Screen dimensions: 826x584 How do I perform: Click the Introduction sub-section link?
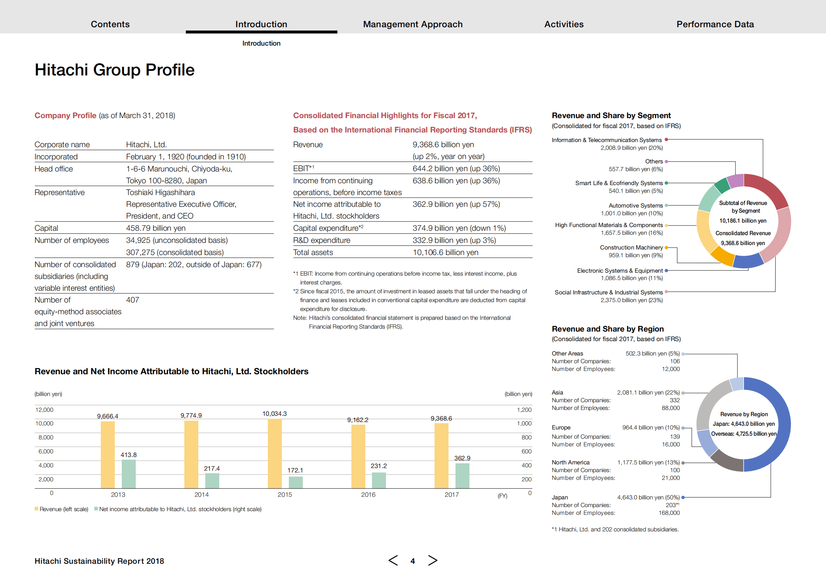pos(261,43)
